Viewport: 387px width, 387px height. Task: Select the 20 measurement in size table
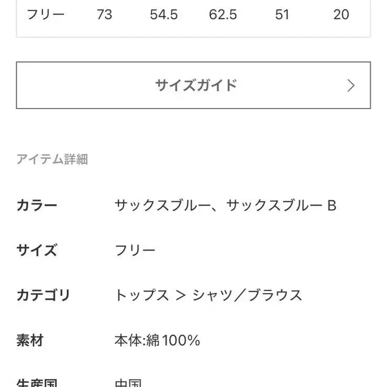(341, 15)
